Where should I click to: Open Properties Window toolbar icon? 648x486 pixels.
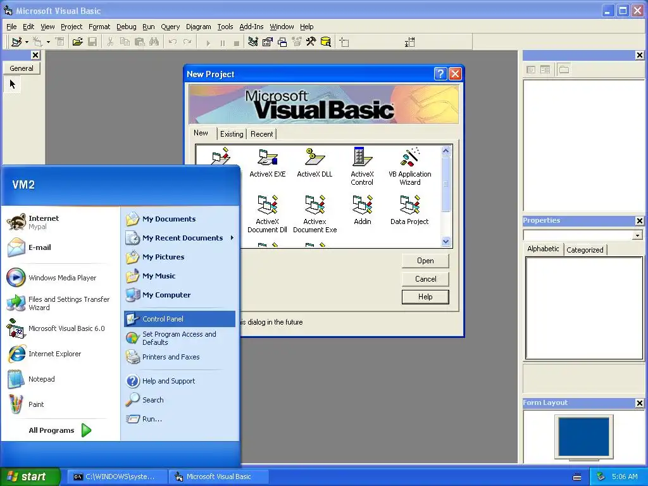click(x=268, y=42)
